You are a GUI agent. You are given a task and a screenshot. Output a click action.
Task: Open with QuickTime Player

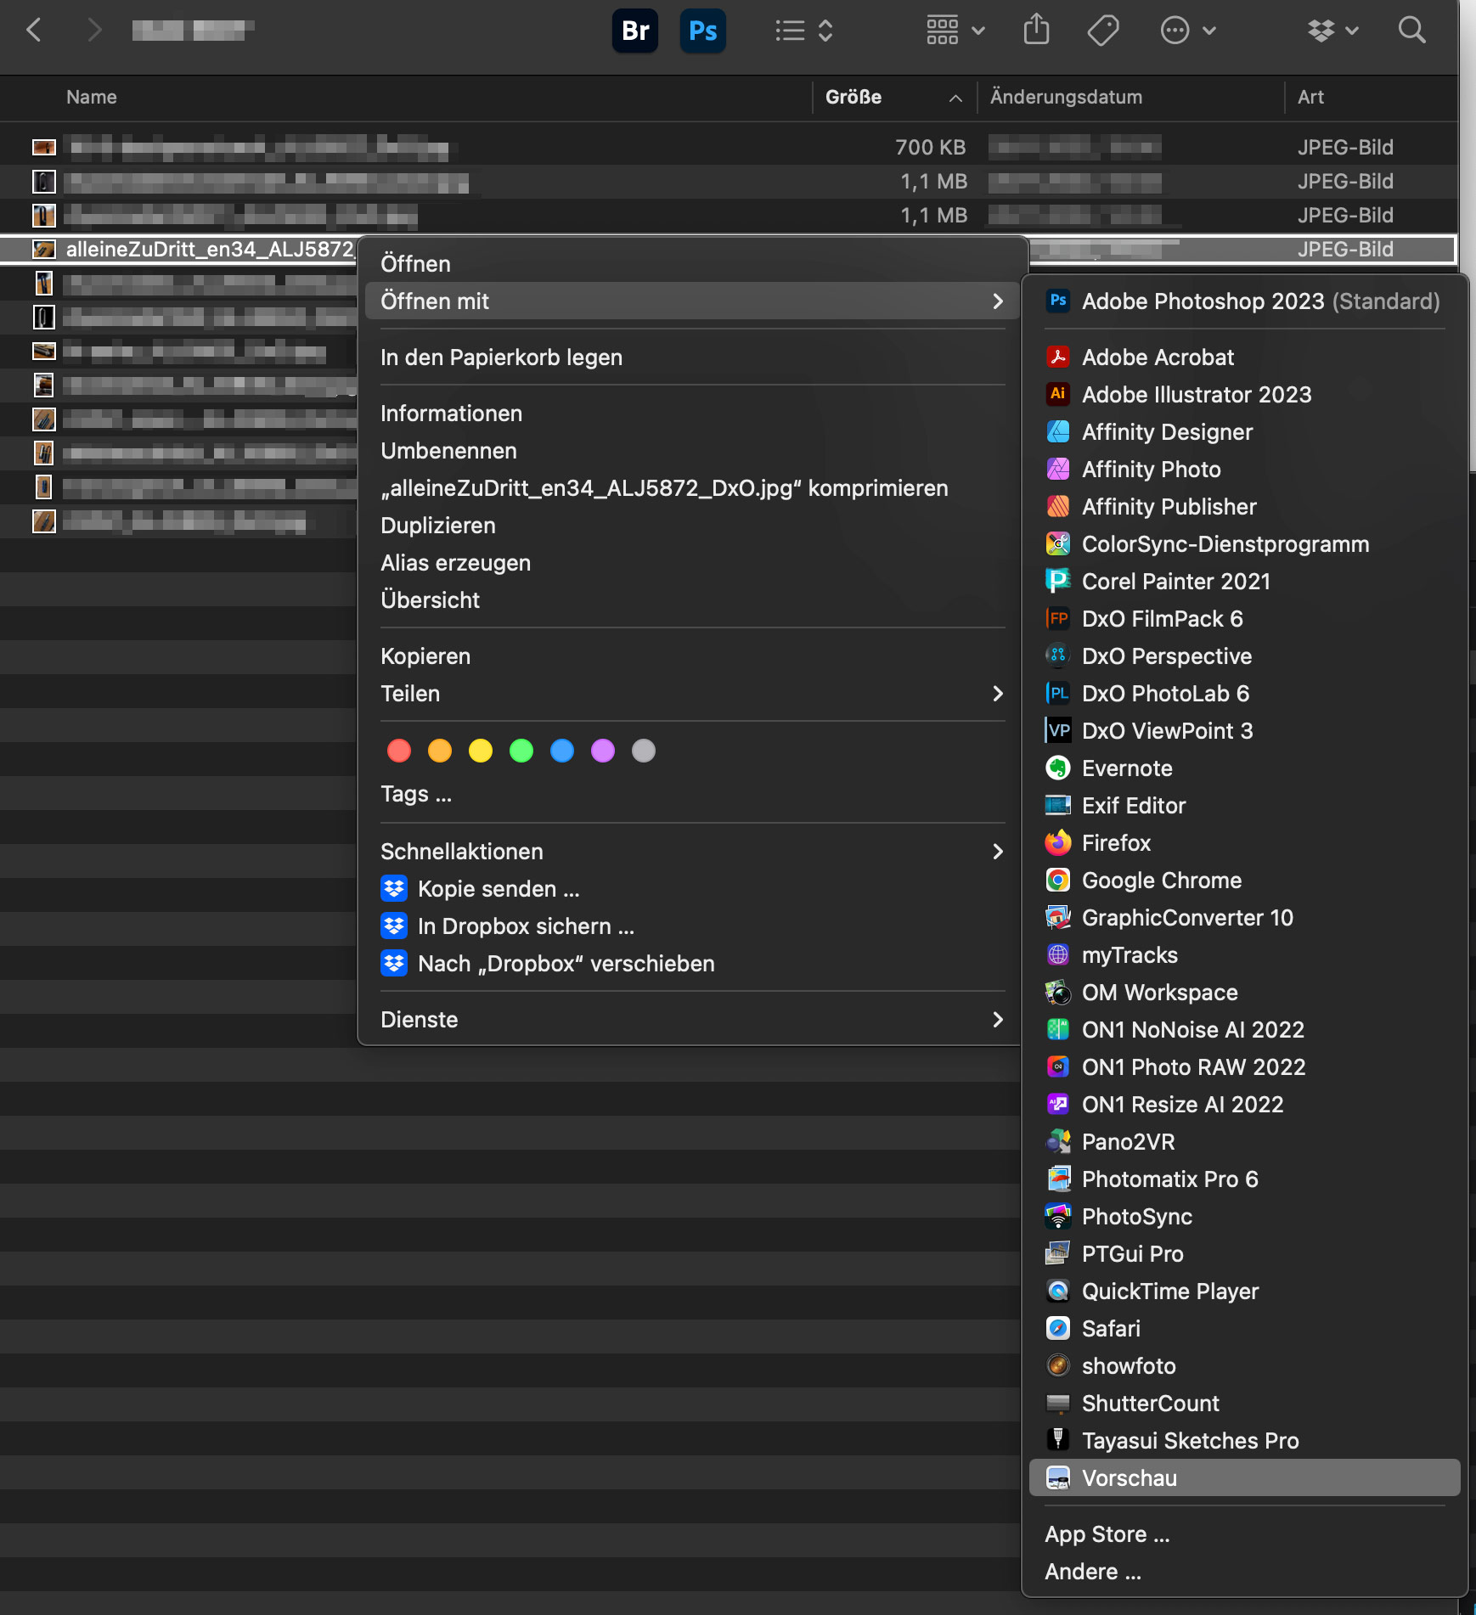[1244, 1291]
